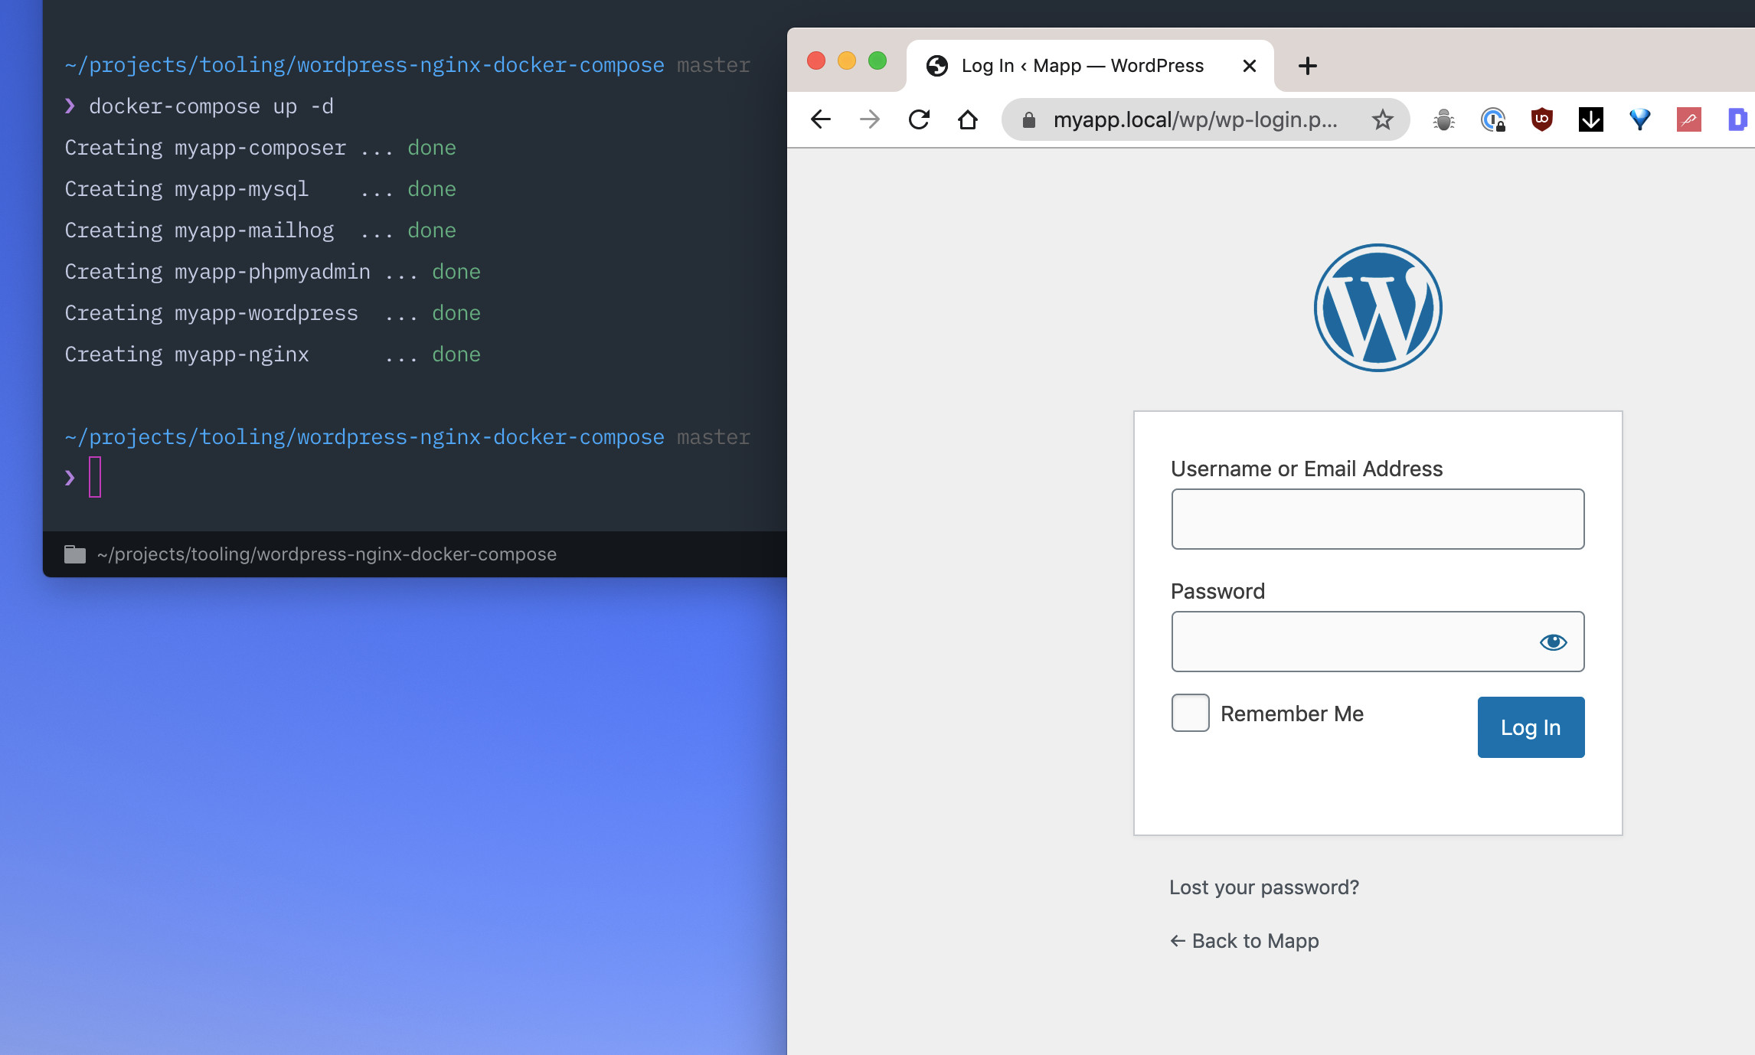Focus the Username or Email field
Viewport: 1755px width, 1055px height.
tap(1377, 519)
